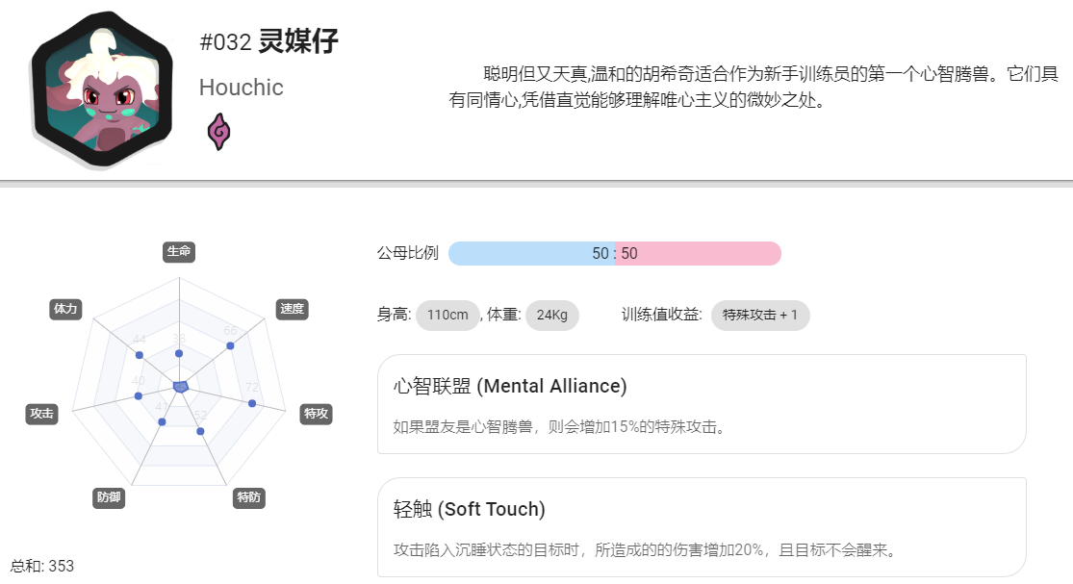Click the 特防 stat label
Screen dimensions: 1073x584
point(248,497)
